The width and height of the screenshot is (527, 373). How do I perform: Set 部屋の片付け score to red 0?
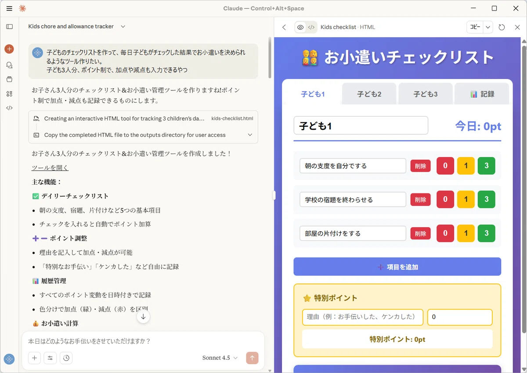click(445, 233)
